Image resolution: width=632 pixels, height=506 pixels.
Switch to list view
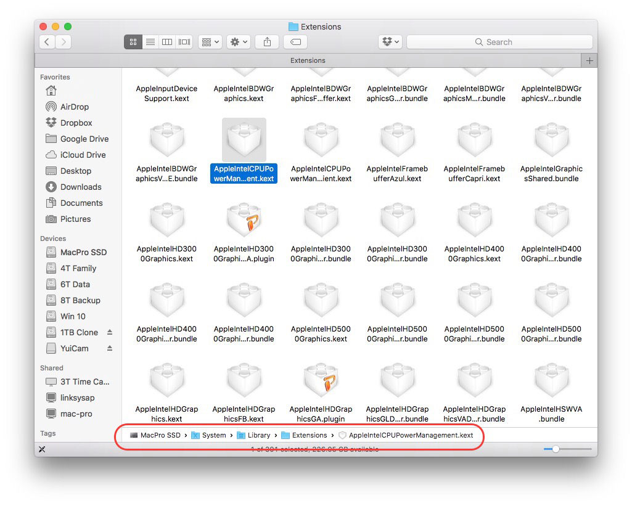pyautogui.click(x=150, y=42)
